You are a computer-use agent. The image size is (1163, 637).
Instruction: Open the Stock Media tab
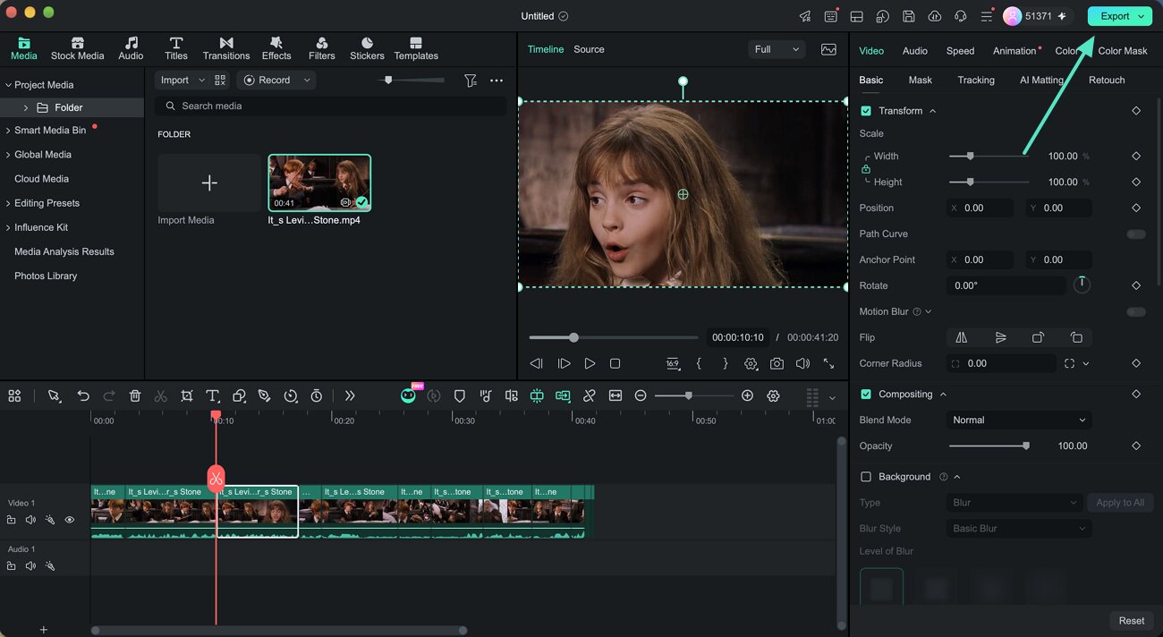77,48
